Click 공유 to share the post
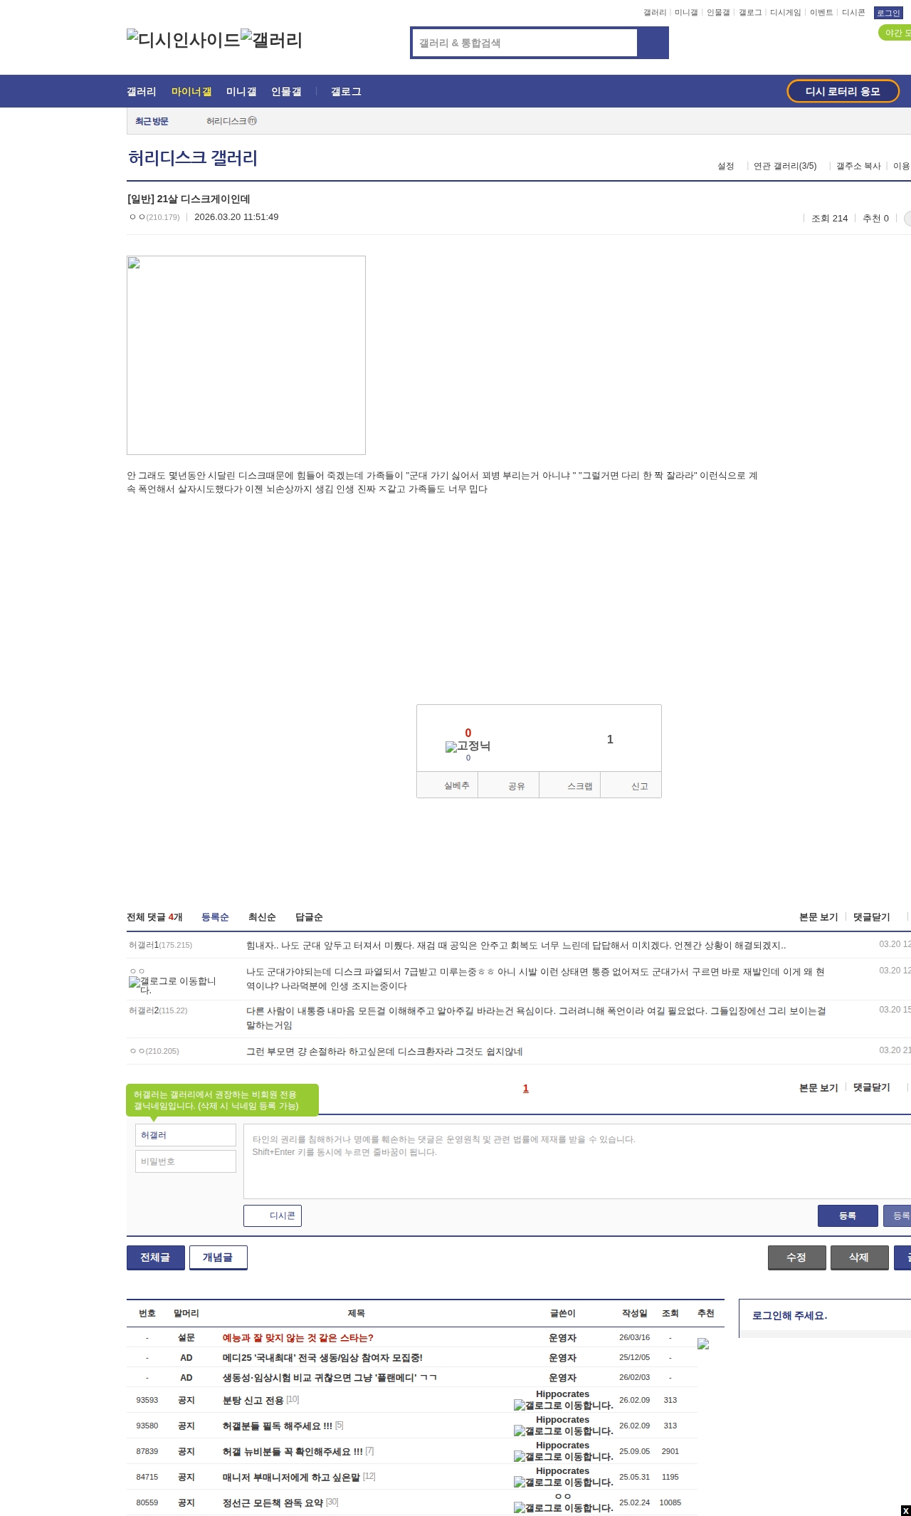The image size is (911, 1516). 509,785
